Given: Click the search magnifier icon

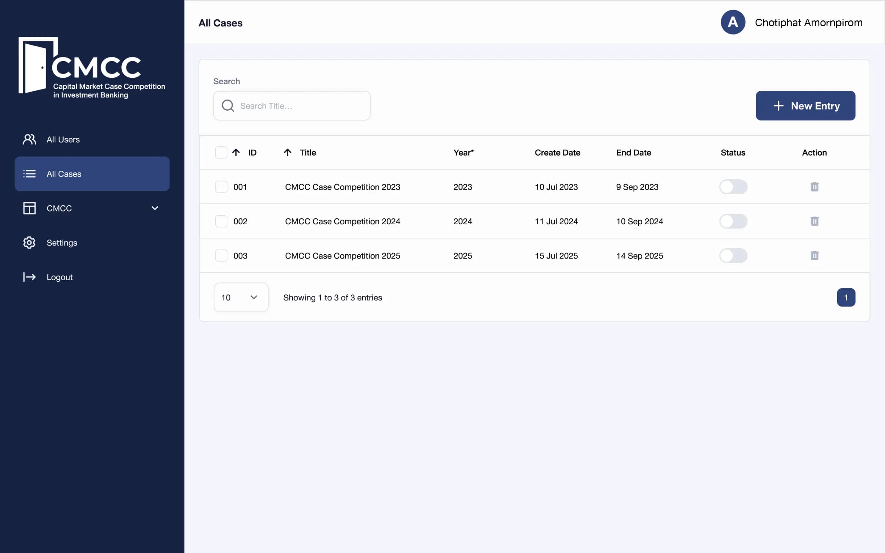Looking at the screenshot, I should tap(228, 106).
